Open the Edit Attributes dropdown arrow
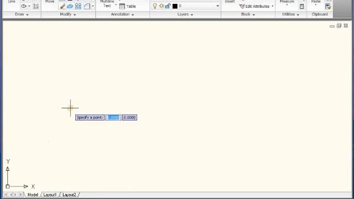Viewport: 354px width, 199px height. tap(273, 6)
